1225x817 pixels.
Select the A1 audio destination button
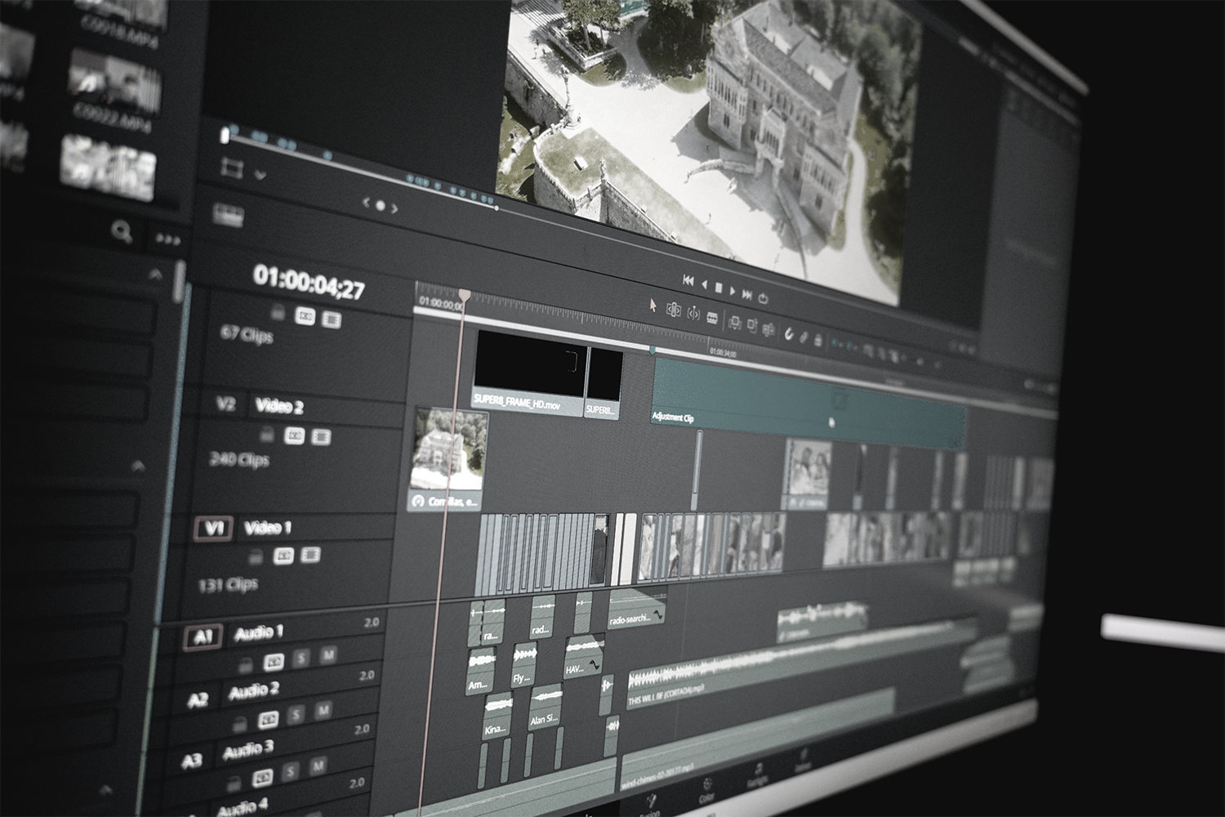[202, 636]
